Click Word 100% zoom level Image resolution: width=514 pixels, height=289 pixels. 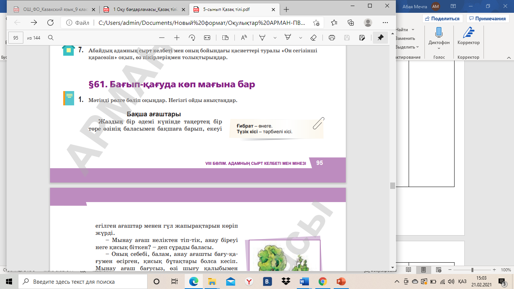(505, 270)
